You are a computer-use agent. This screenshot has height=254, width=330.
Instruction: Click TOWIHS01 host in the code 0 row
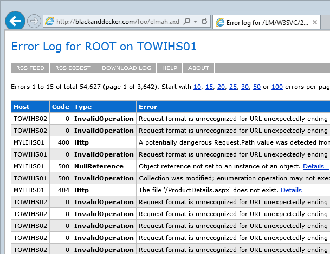(x=30, y=154)
